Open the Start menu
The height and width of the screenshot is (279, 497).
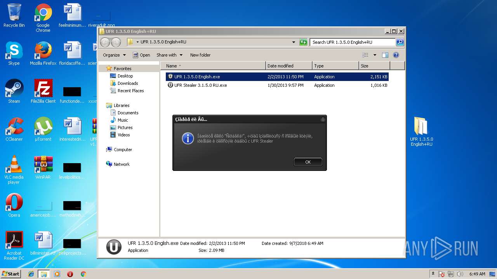point(11,274)
